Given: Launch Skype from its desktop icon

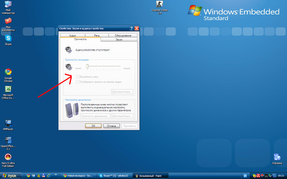Looking at the screenshot, I should (x=8, y=40).
